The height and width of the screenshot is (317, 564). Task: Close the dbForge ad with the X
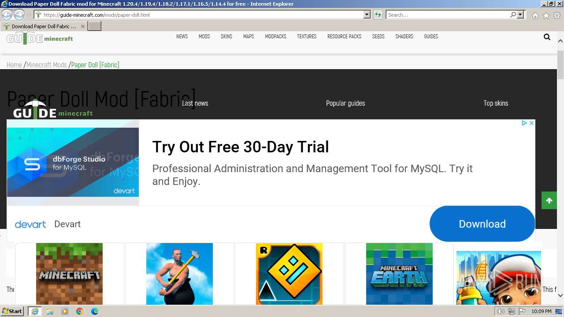pyautogui.click(x=531, y=123)
